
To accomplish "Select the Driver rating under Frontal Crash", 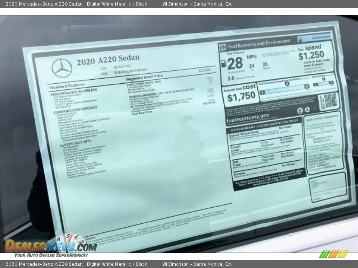I will 286,139.
